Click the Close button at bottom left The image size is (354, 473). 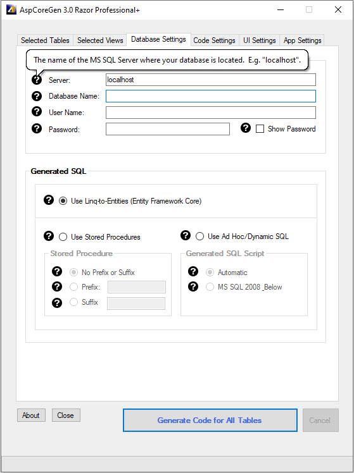click(66, 415)
